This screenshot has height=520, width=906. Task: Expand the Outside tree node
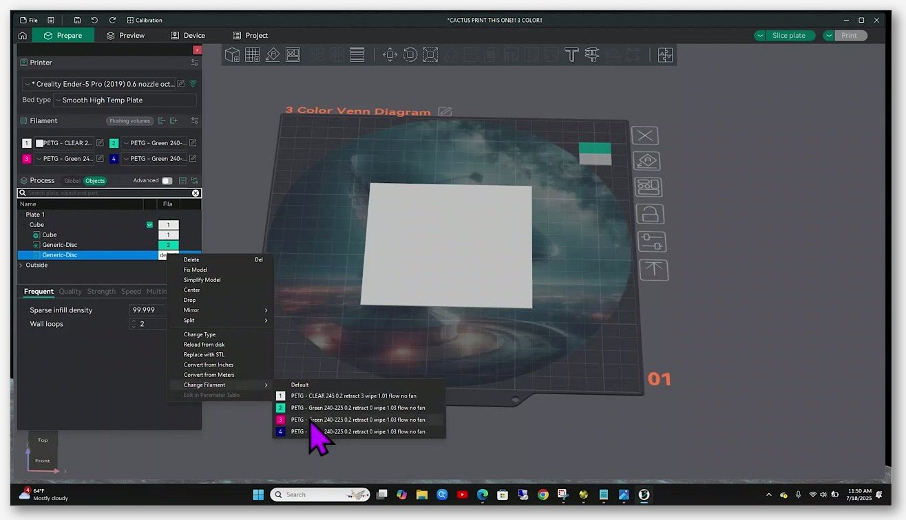tap(21, 265)
